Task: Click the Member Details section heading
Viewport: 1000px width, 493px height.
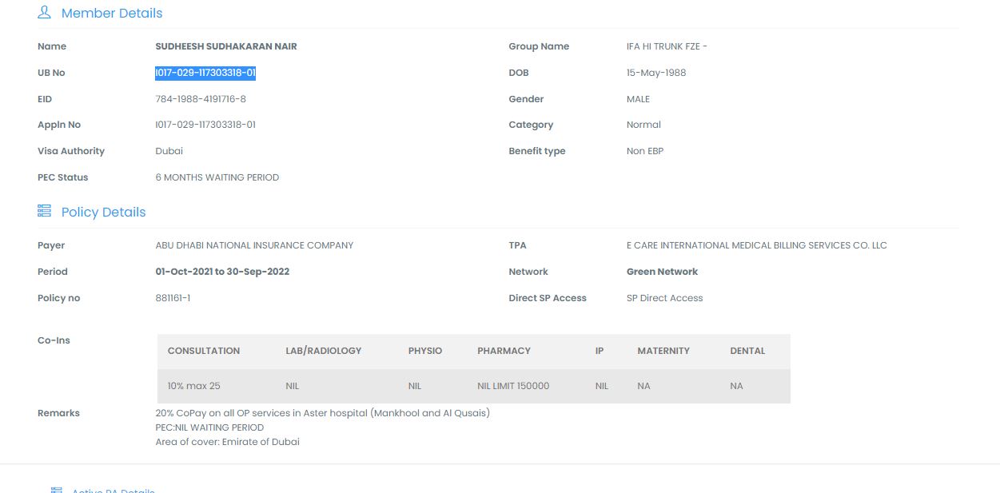Action: coord(112,14)
